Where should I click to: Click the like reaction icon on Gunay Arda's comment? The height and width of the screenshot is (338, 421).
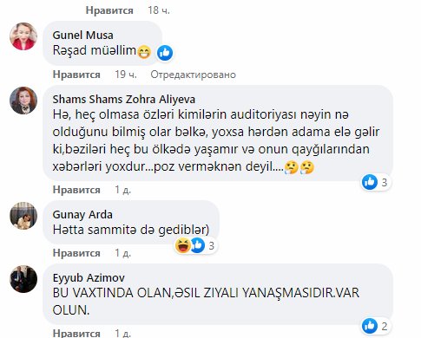[x=198, y=245]
